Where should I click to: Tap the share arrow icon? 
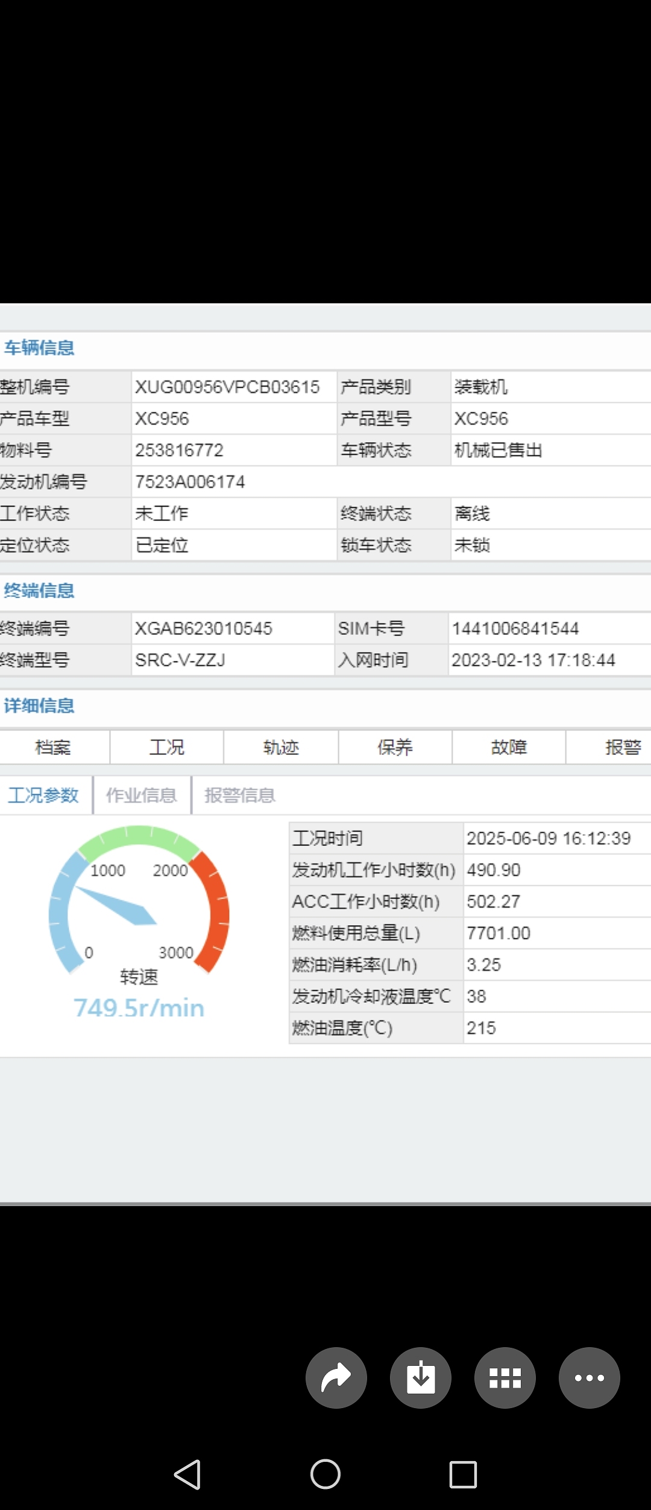336,1378
